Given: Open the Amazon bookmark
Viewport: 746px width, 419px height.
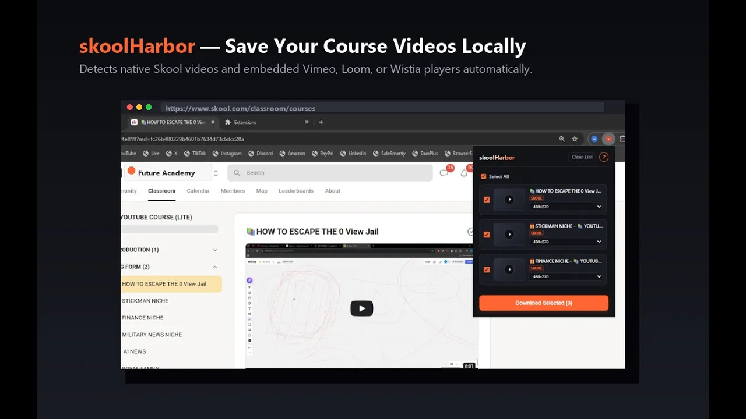Looking at the screenshot, I should pyautogui.click(x=292, y=154).
